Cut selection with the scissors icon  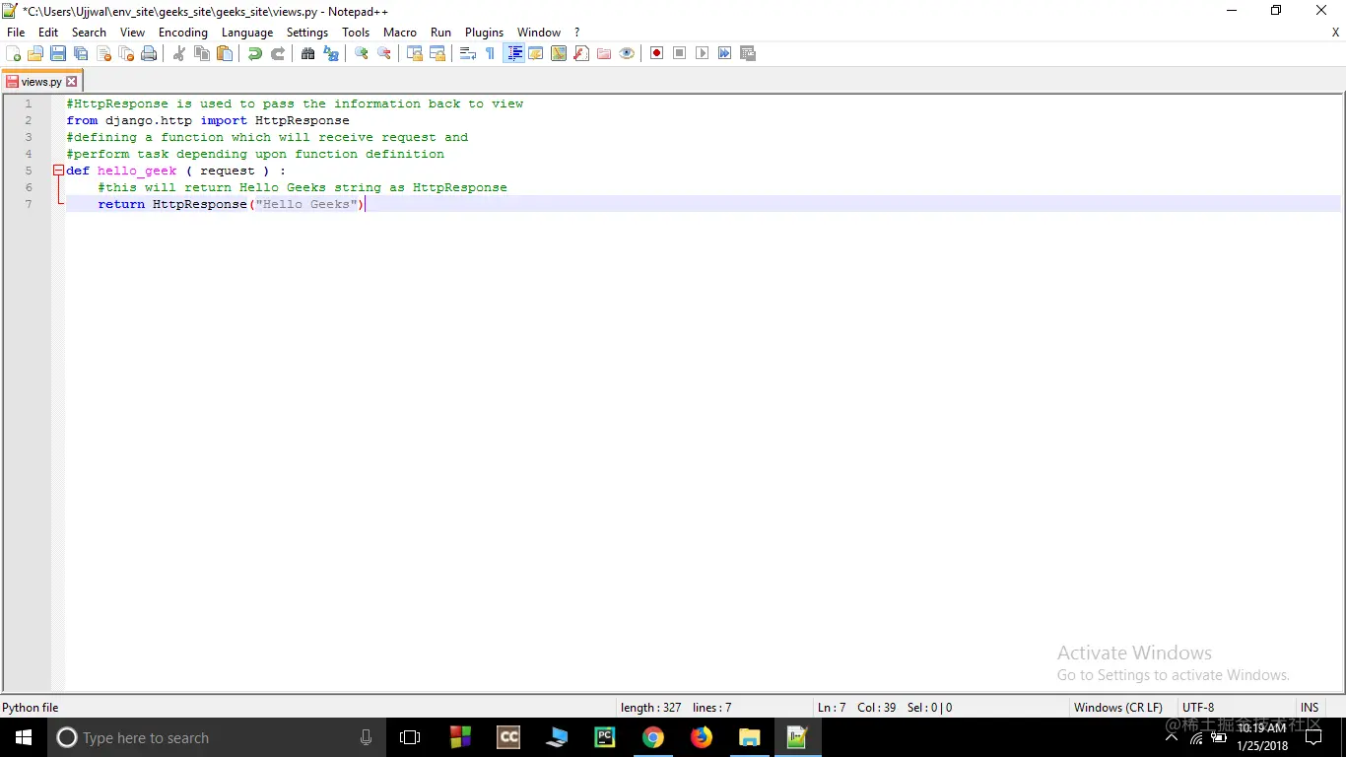click(179, 53)
